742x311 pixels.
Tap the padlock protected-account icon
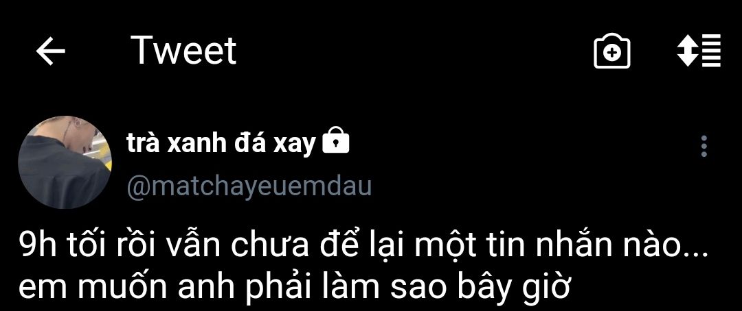335,140
